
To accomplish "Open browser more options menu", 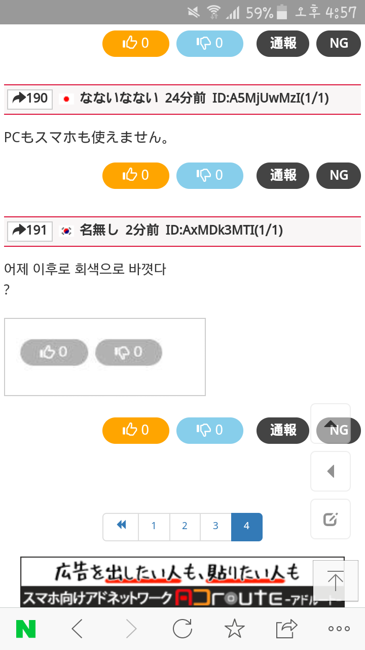I will [339, 629].
